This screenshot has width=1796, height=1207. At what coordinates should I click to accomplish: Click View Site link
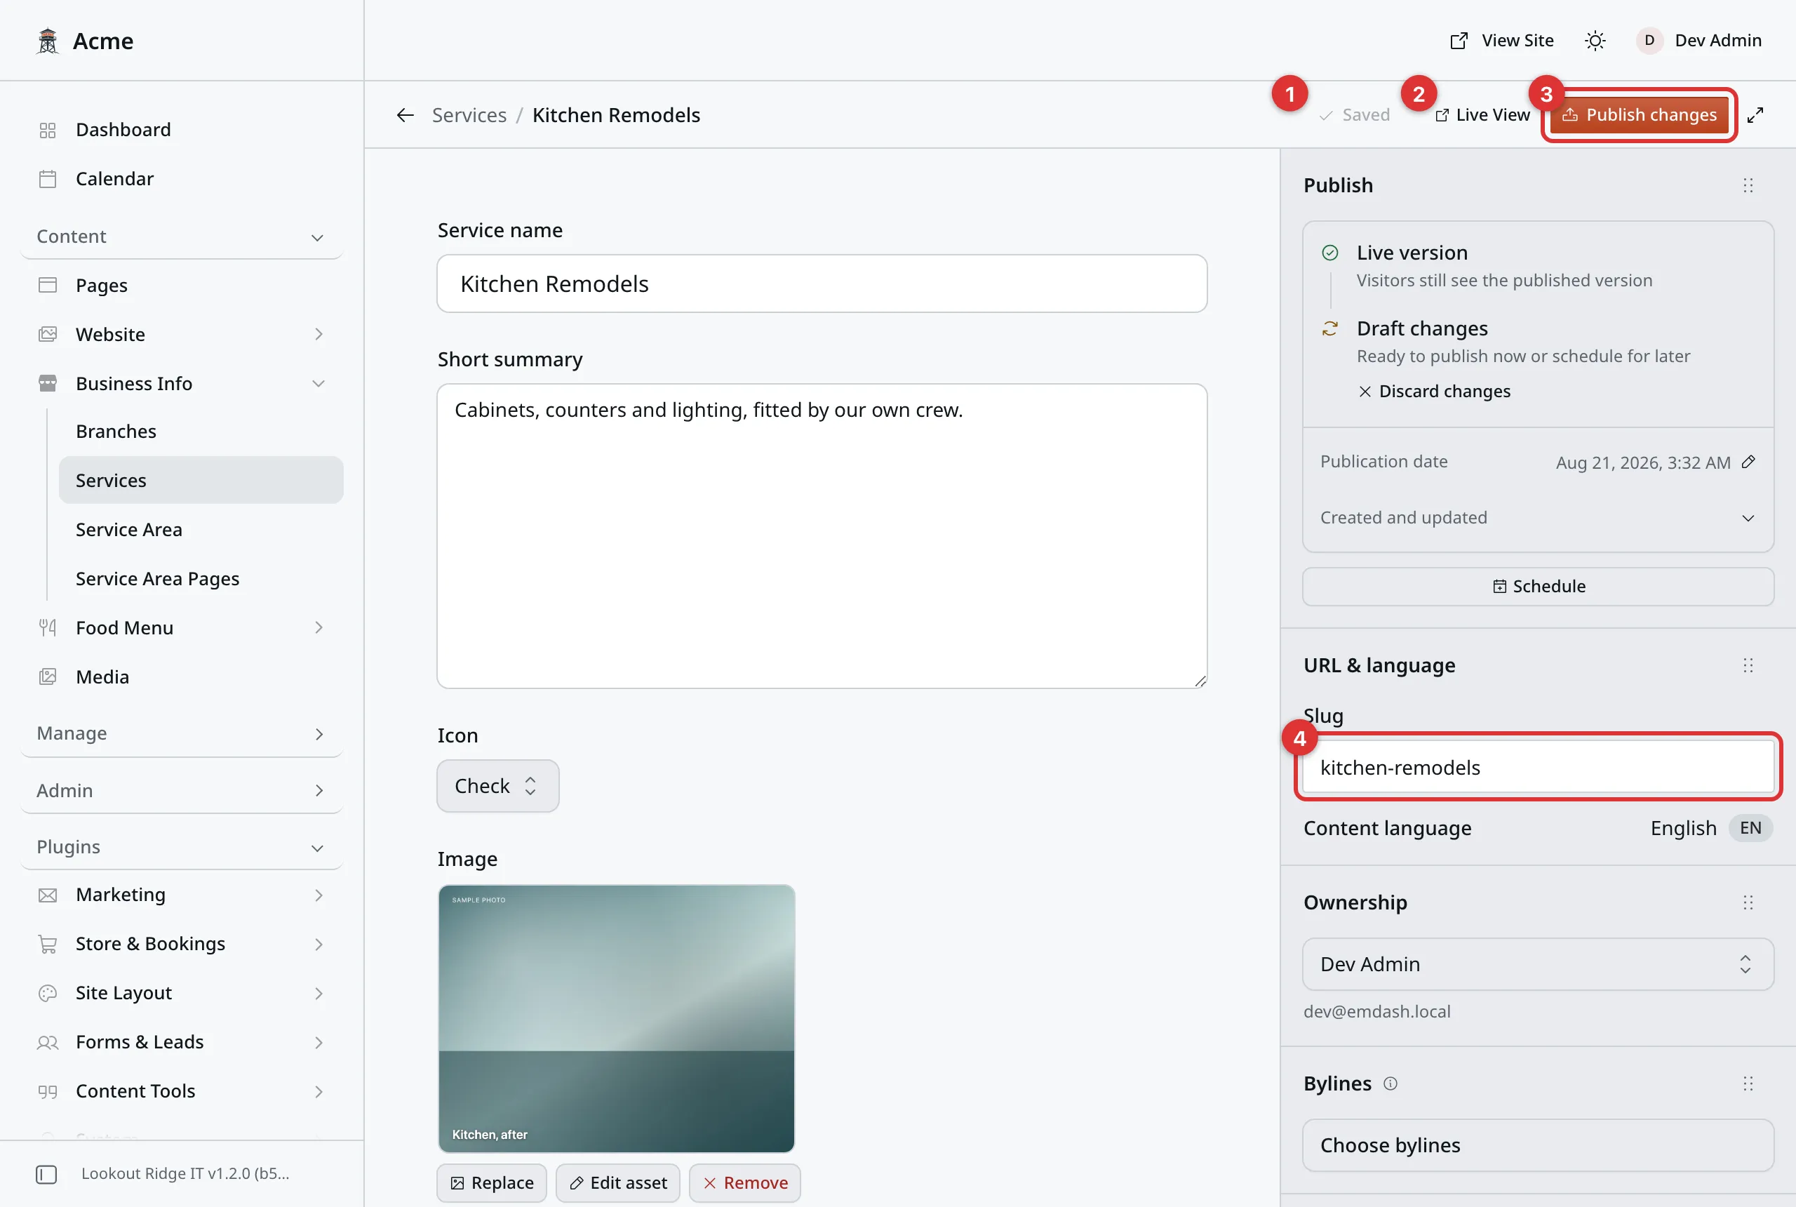coord(1502,41)
